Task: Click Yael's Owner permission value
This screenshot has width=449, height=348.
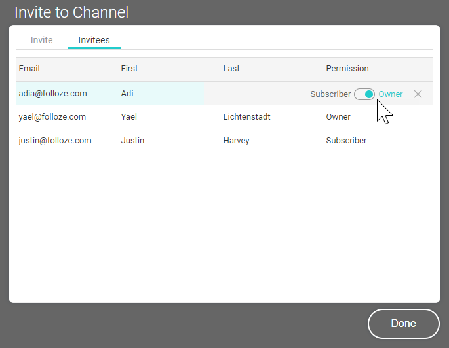Action: (338, 117)
